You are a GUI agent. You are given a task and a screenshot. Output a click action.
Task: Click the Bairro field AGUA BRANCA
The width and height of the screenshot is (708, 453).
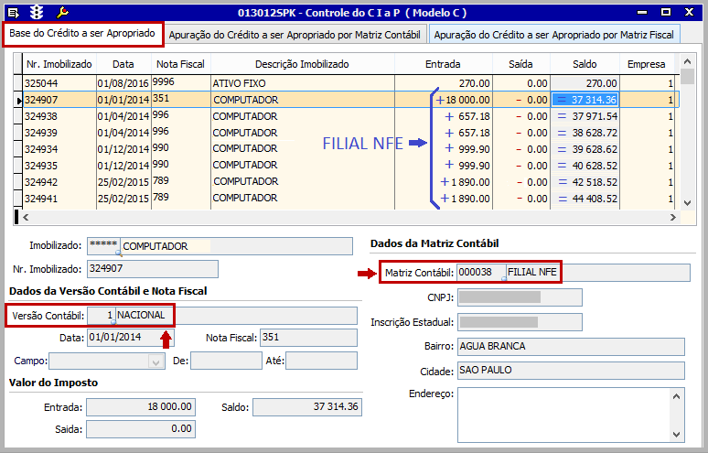point(571,347)
